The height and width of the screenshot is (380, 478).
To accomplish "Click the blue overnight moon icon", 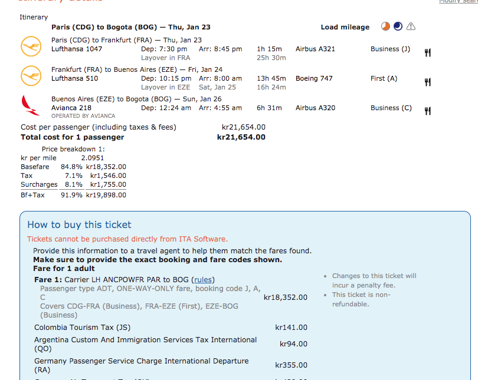I will (x=398, y=27).
